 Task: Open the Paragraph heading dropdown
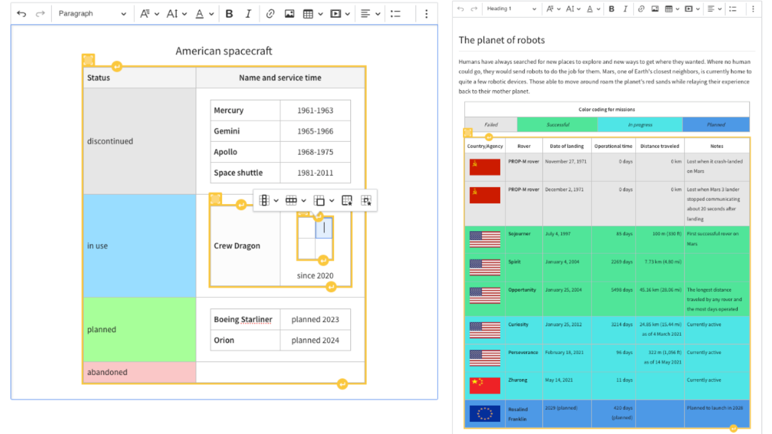tap(92, 14)
